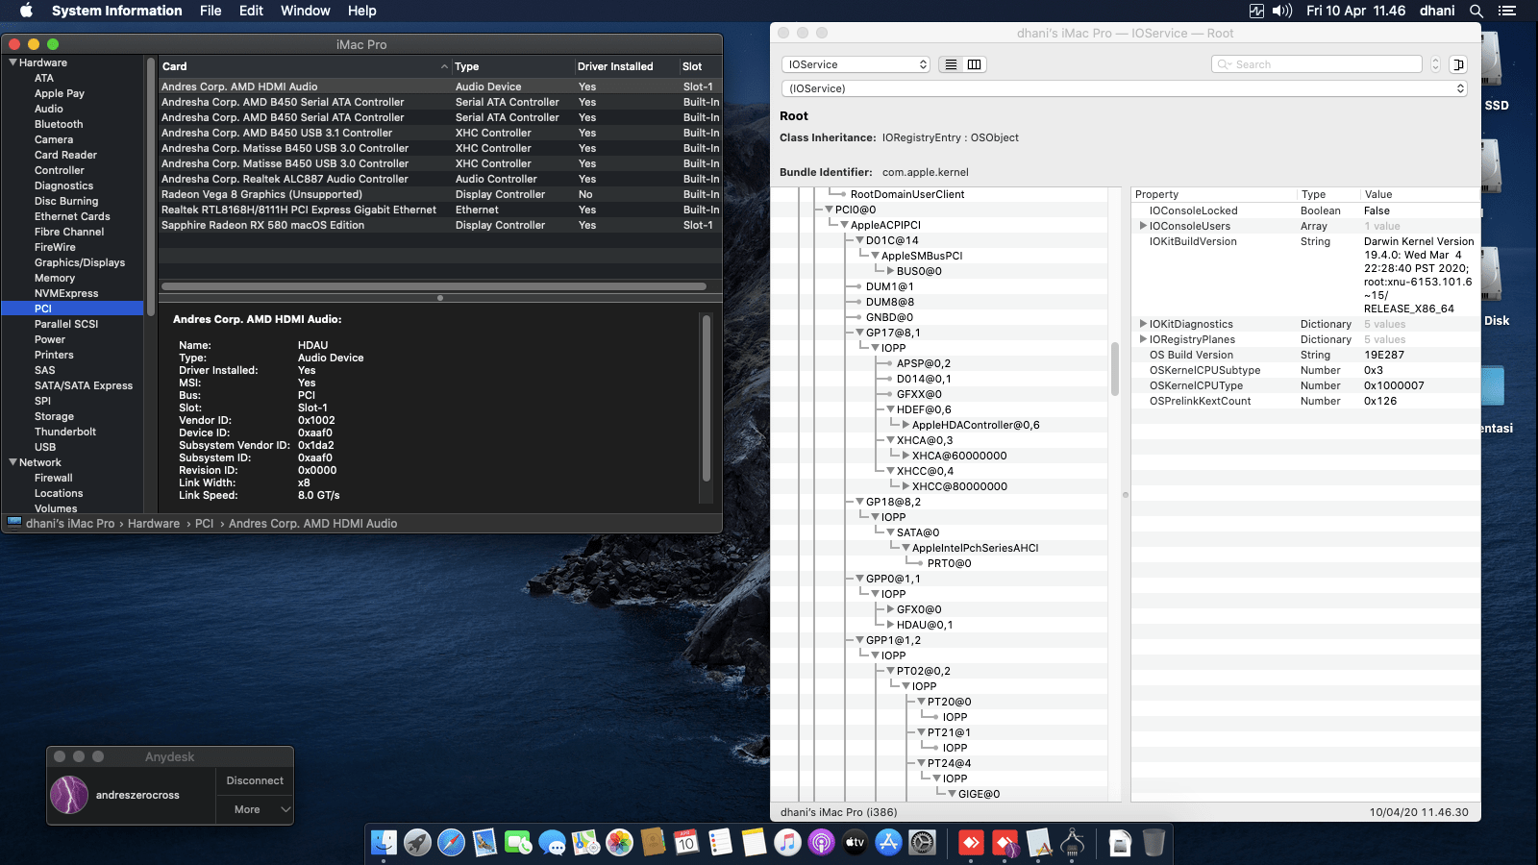Expand the BUS0@0 tree node

[x=890, y=271]
